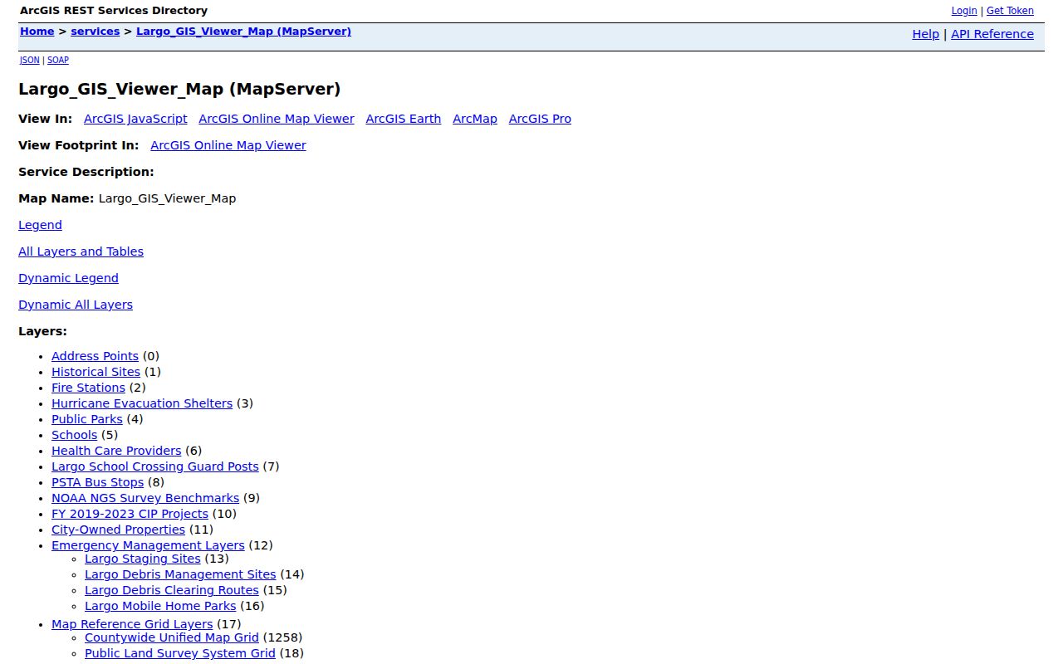Open Health Care Providers layer
Screen dimensions: 1063x664
click(x=116, y=451)
